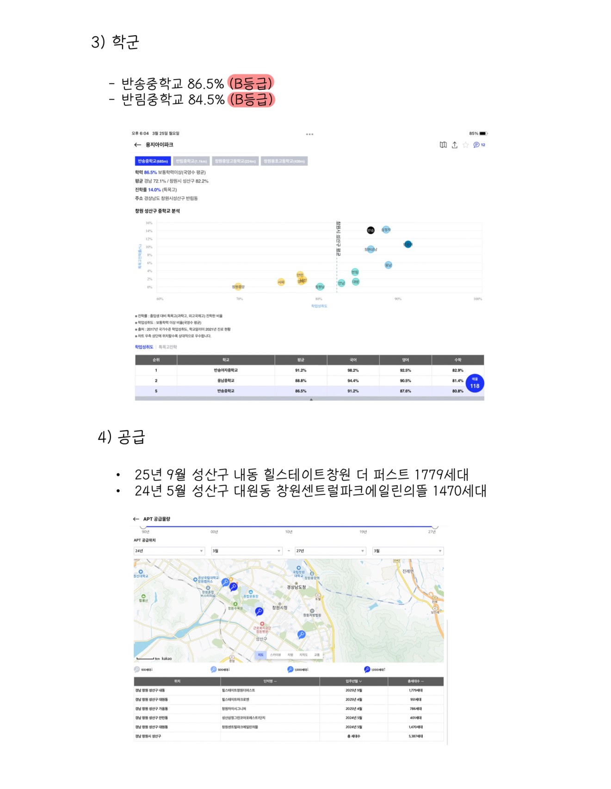Click the 국어 column header
Viewport: 611px width, 789px height.
(x=353, y=360)
